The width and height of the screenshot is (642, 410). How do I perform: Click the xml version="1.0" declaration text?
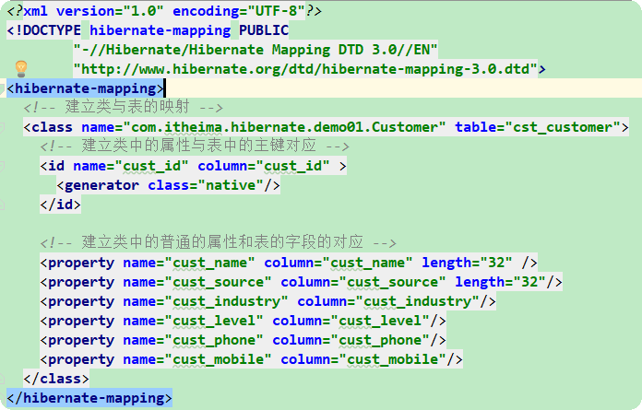tap(94, 11)
